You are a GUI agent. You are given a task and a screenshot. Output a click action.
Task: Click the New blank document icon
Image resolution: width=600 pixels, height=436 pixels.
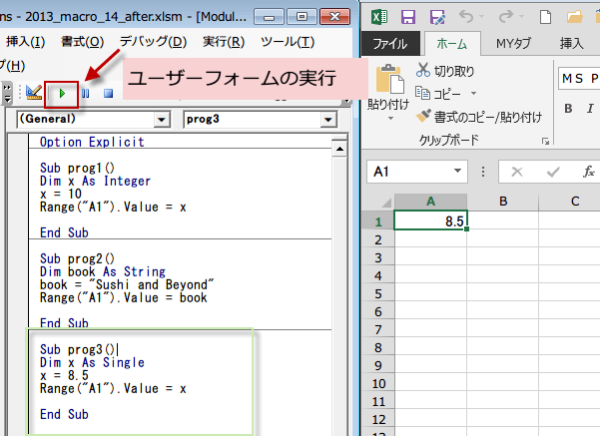point(544,17)
